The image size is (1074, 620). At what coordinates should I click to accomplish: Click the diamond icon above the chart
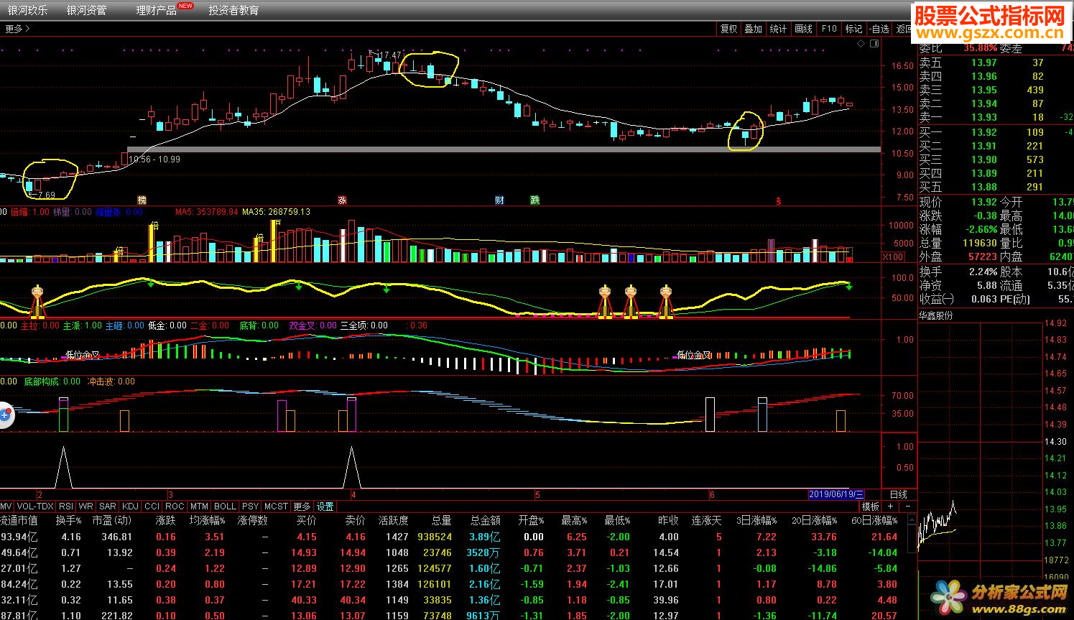tap(861, 44)
